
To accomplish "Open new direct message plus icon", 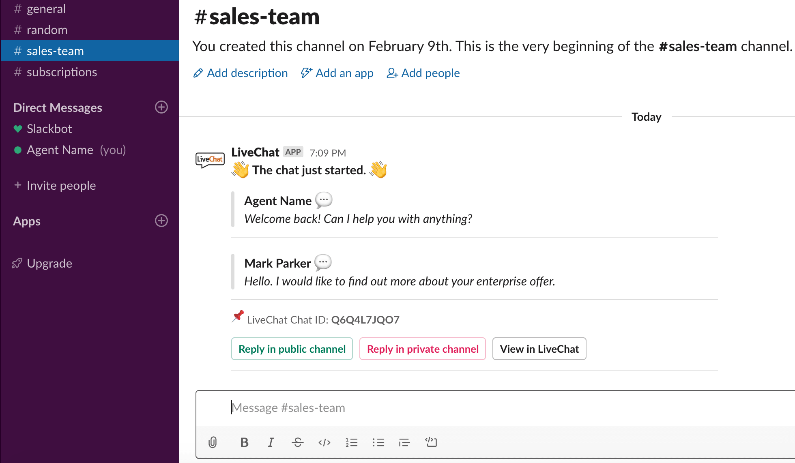I will 161,107.
